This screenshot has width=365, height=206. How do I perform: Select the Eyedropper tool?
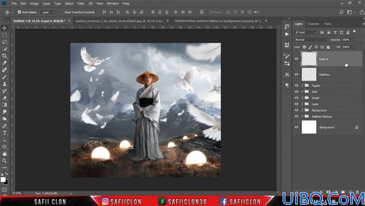pyautogui.click(x=5, y=63)
